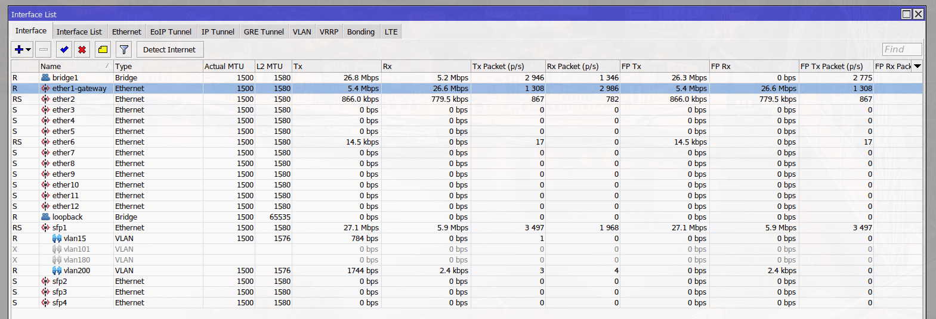Click into the Find search field
936x319 pixels.
pos(901,49)
